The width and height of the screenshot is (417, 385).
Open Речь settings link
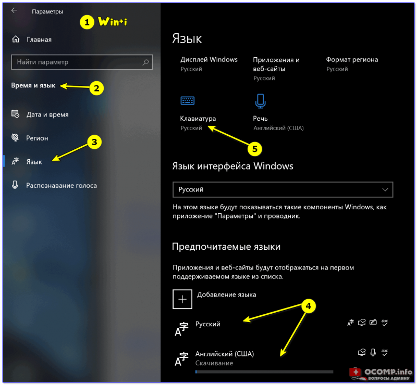click(260, 119)
